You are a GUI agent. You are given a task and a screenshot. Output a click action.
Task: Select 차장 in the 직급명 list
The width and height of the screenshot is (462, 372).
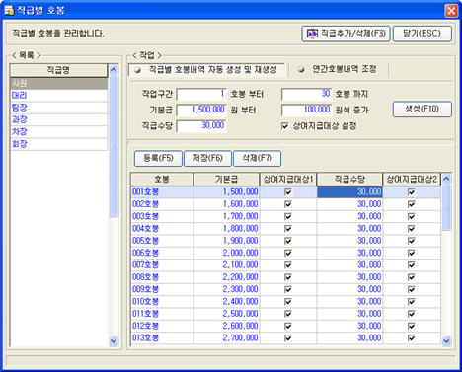pos(59,132)
